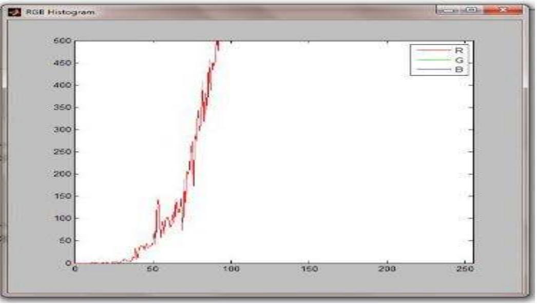Select the G label in the legend

458,59
